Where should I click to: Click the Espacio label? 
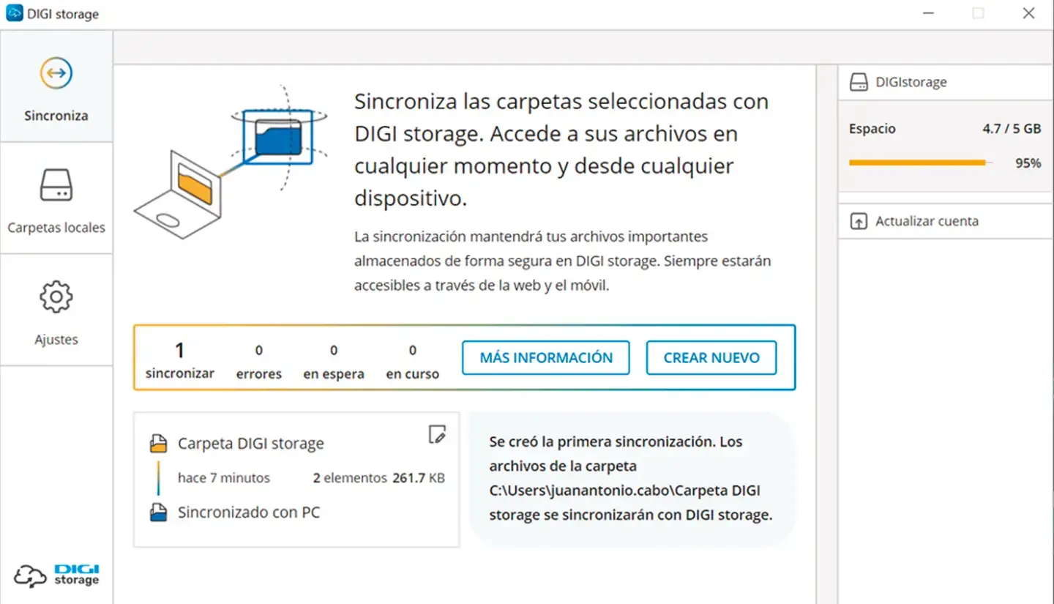coord(872,129)
